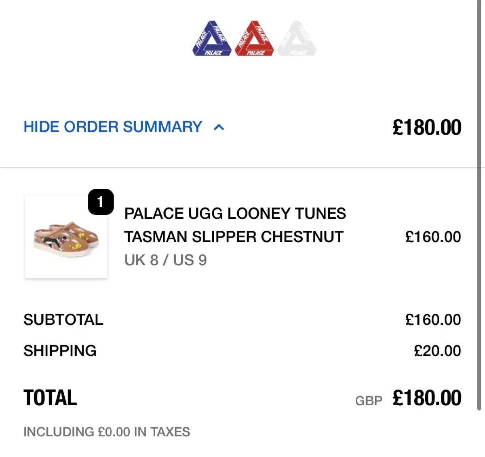This screenshot has width=485, height=457.
Task: Click the £180.00 amount beside order summary
Action: point(426,127)
